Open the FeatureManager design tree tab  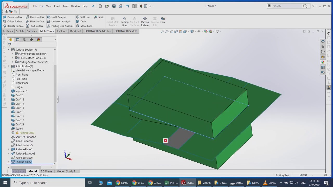(11, 40)
